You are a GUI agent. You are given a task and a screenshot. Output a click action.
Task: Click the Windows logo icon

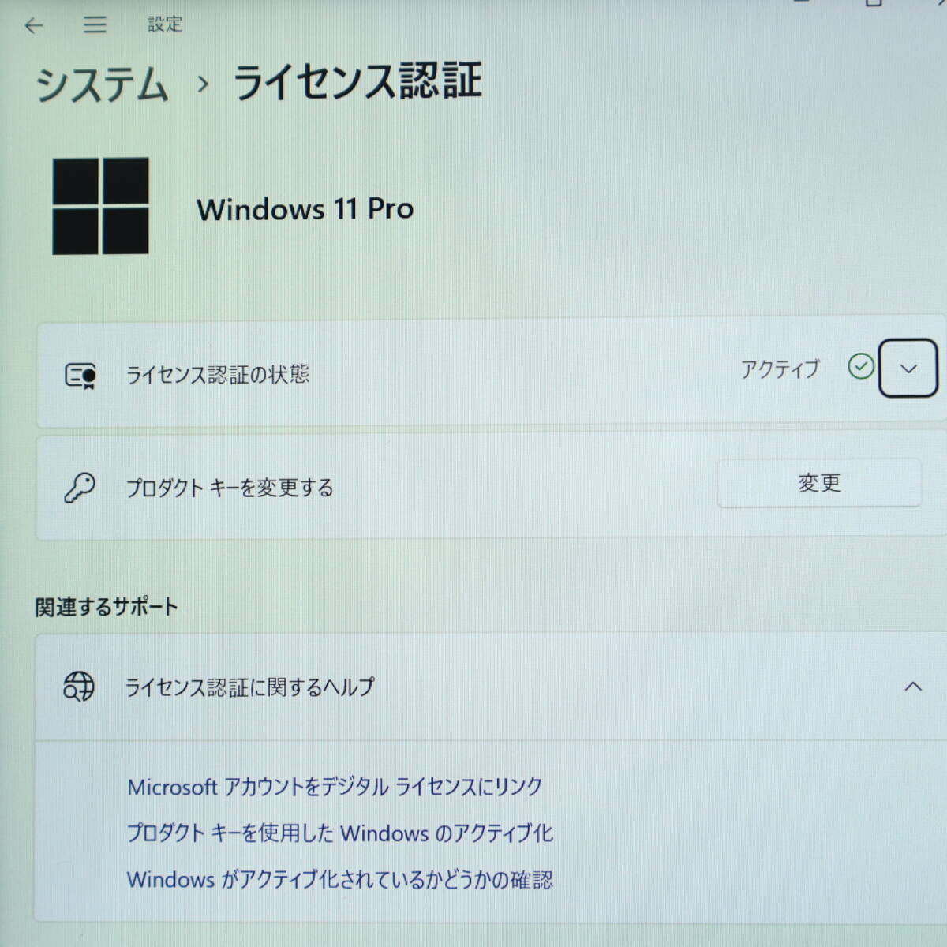[100, 206]
